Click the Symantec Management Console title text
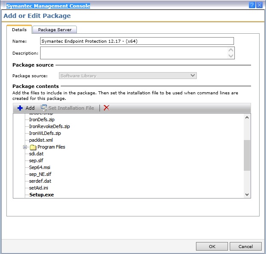This screenshot has width=266, height=254. point(48,6)
